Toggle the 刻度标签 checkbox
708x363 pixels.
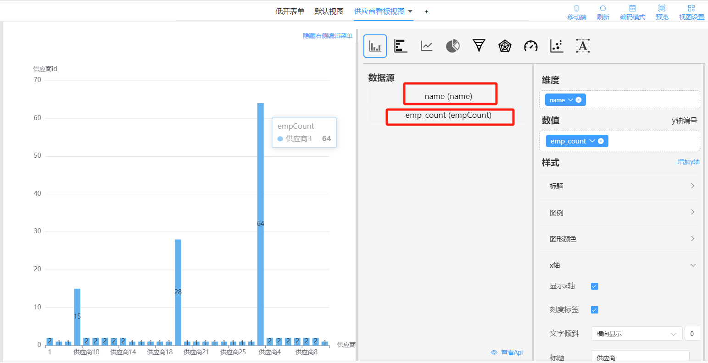595,310
